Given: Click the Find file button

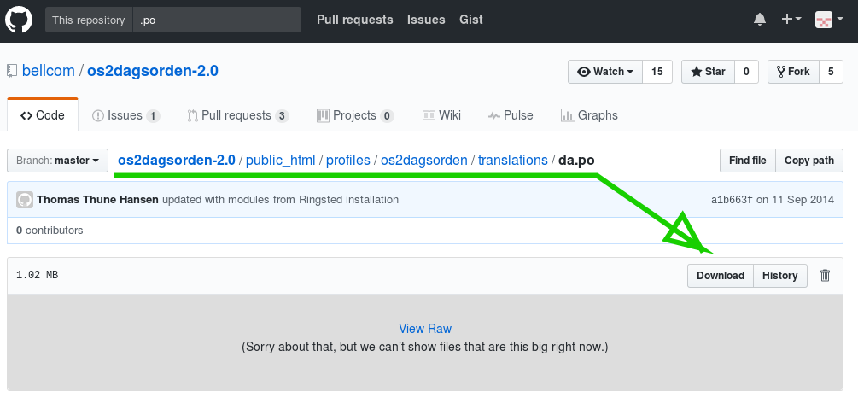Looking at the screenshot, I should point(748,161).
